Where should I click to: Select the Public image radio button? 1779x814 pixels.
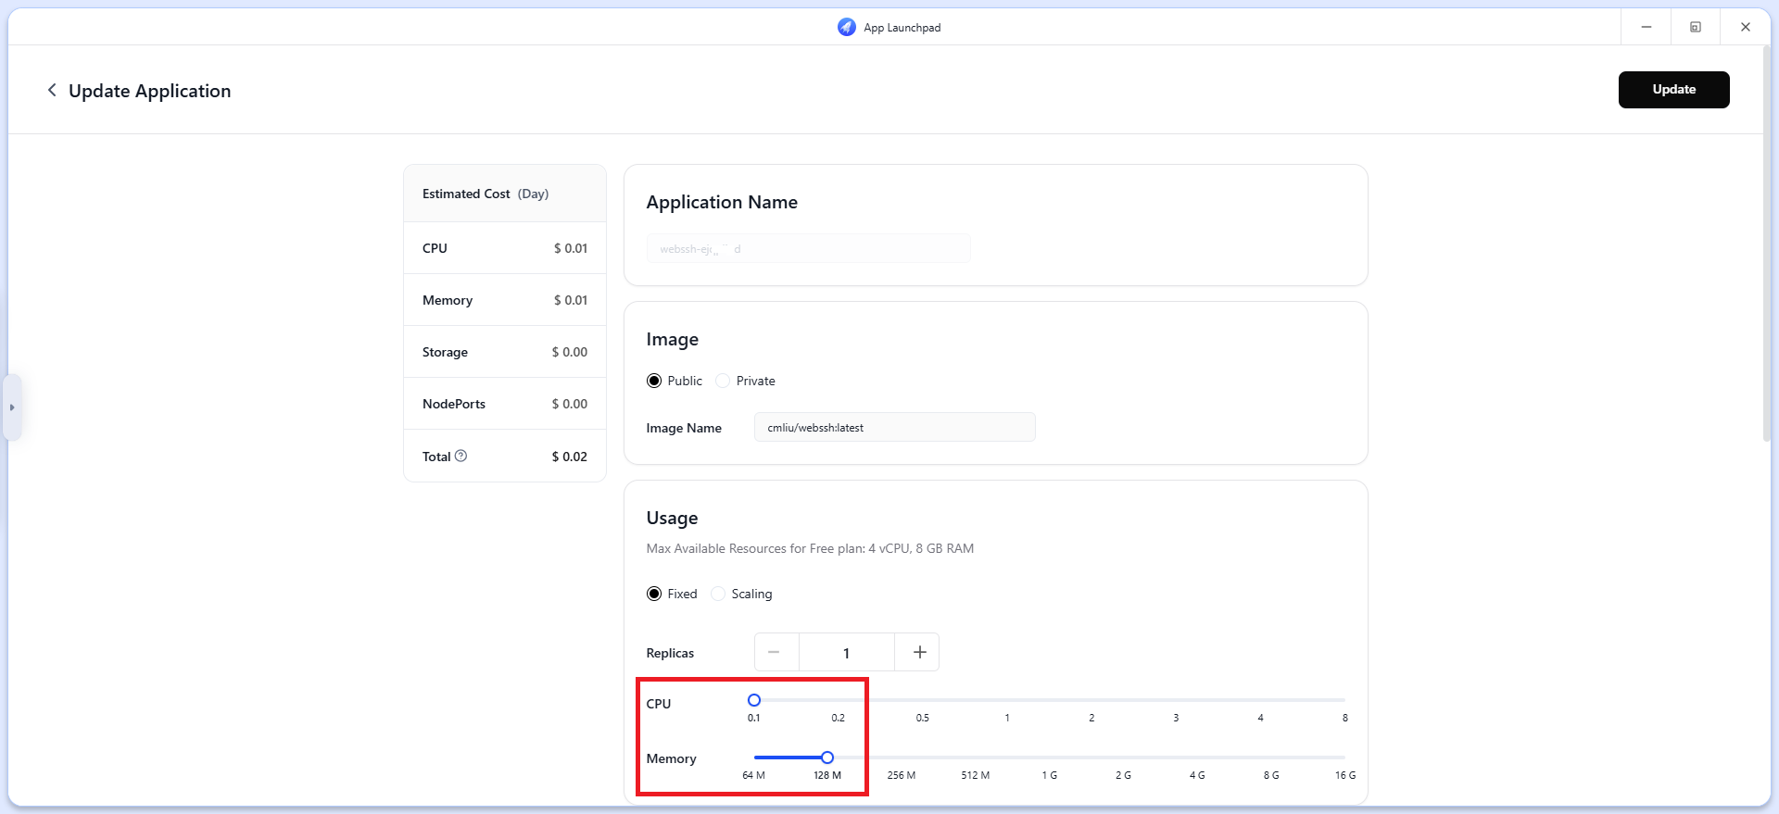coord(654,381)
